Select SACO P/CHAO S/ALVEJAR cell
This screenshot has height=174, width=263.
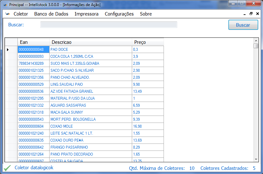(x=91, y=70)
